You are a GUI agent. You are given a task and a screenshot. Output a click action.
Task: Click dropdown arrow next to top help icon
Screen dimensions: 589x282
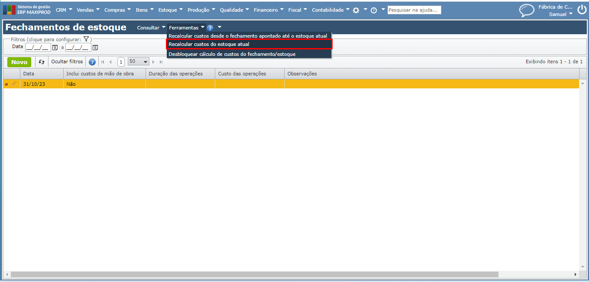[x=383, y=9]
